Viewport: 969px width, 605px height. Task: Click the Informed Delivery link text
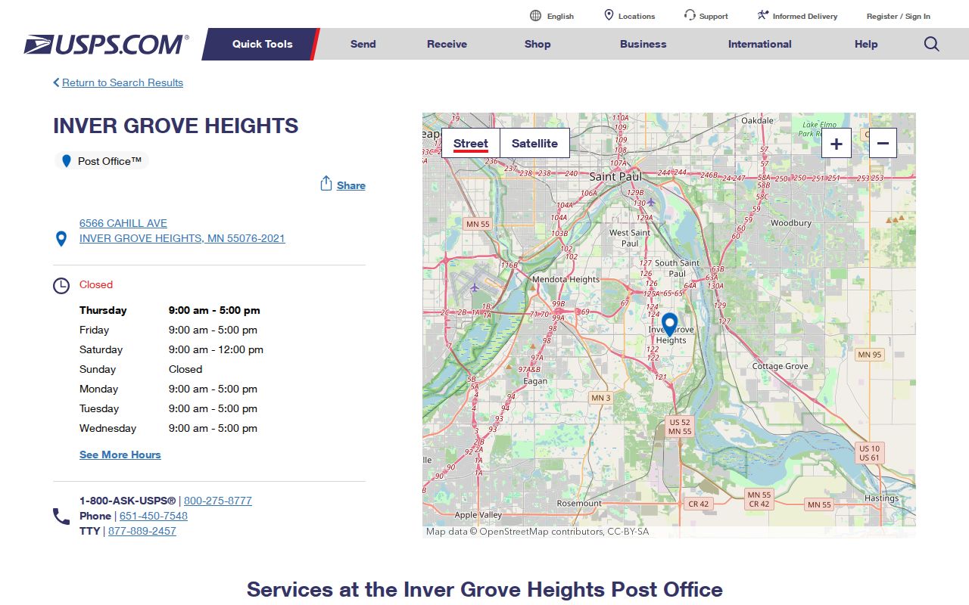[805, 16]
